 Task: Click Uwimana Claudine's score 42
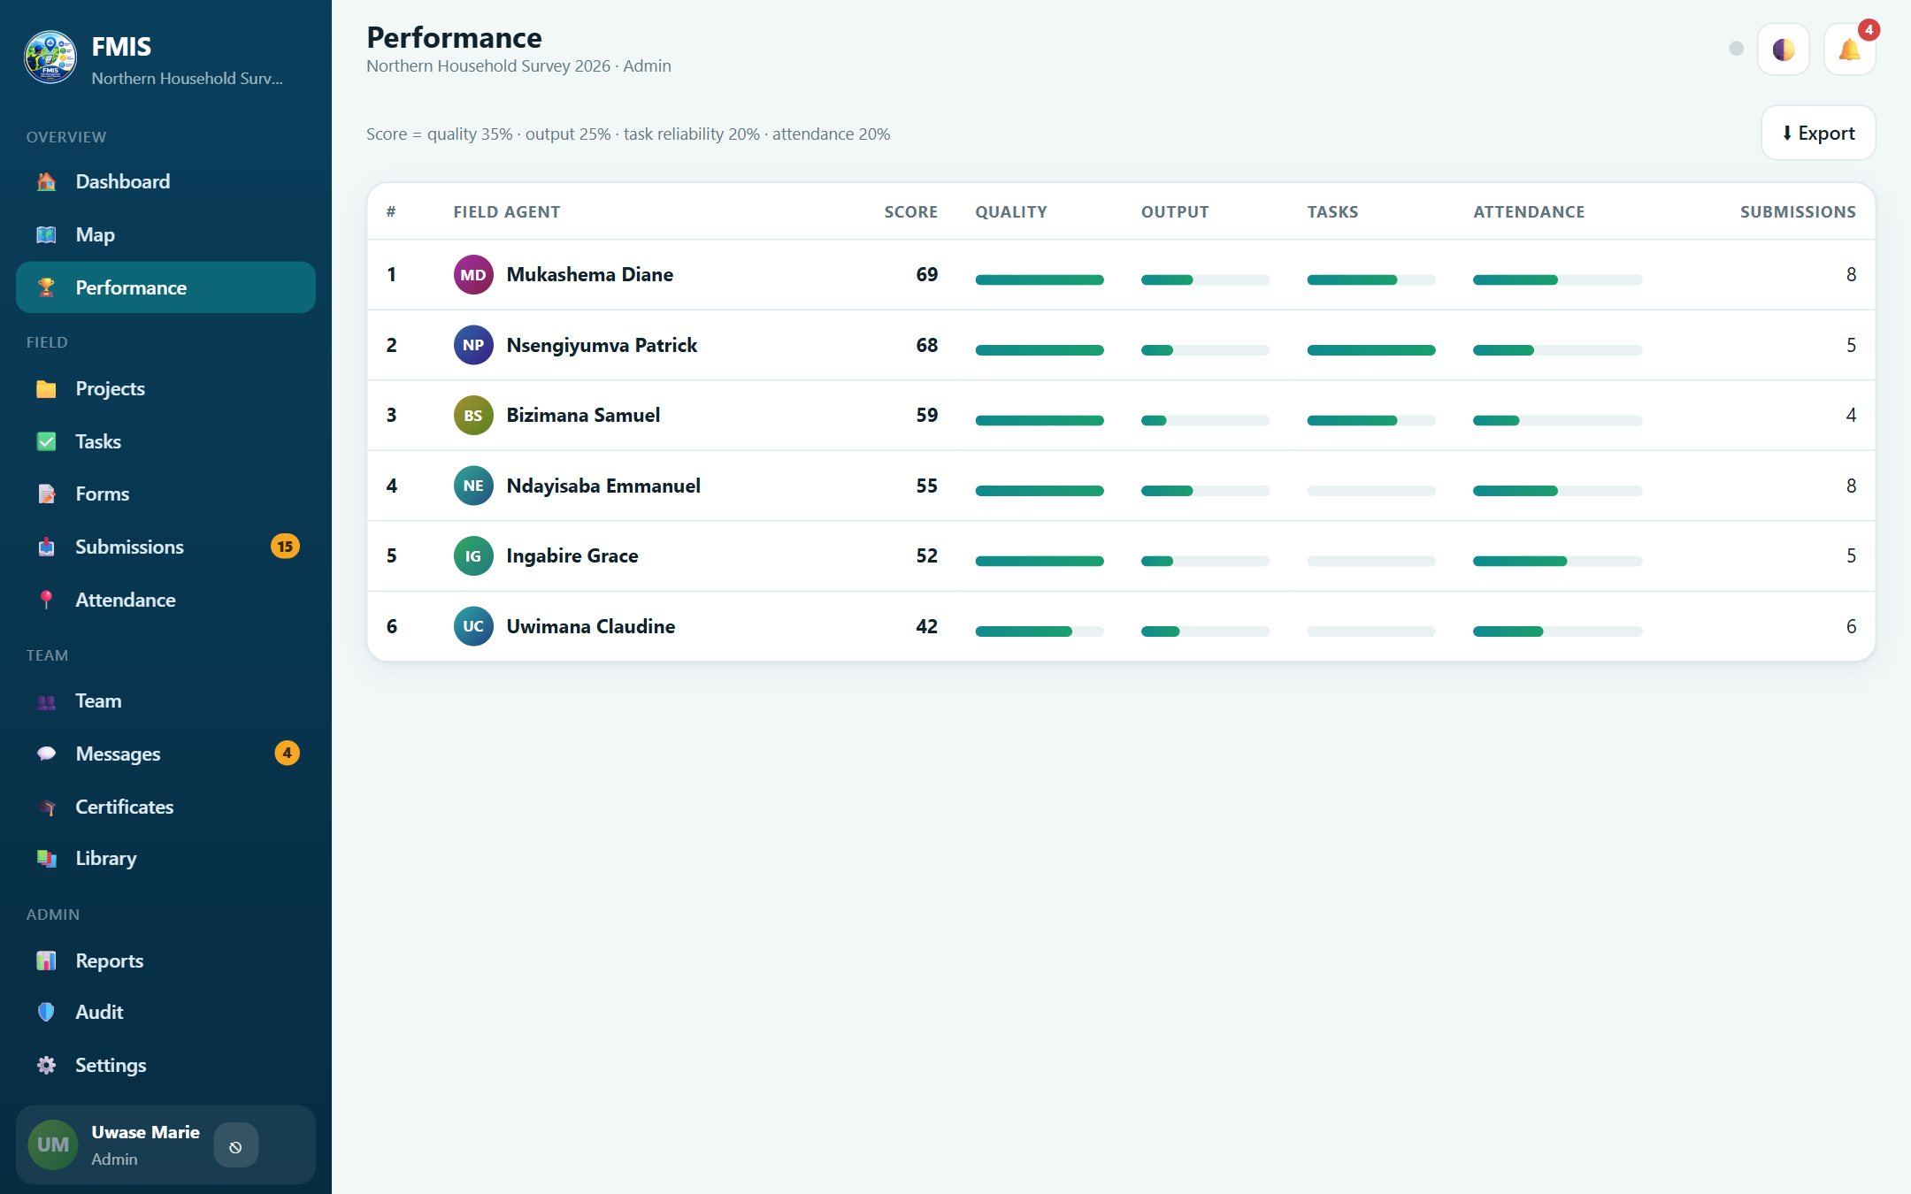(x=926, y=626)
